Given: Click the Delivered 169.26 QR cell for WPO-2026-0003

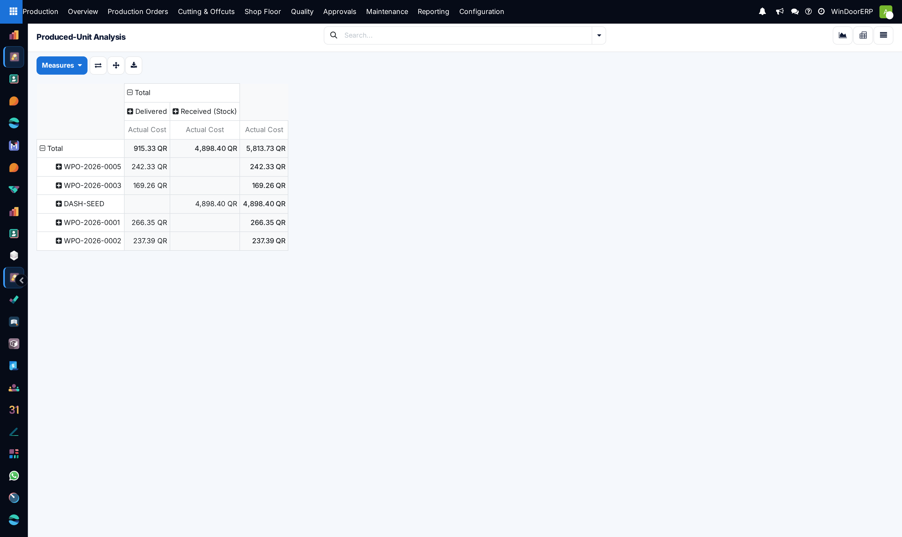Looking at the screenshot, I should 147,186.
